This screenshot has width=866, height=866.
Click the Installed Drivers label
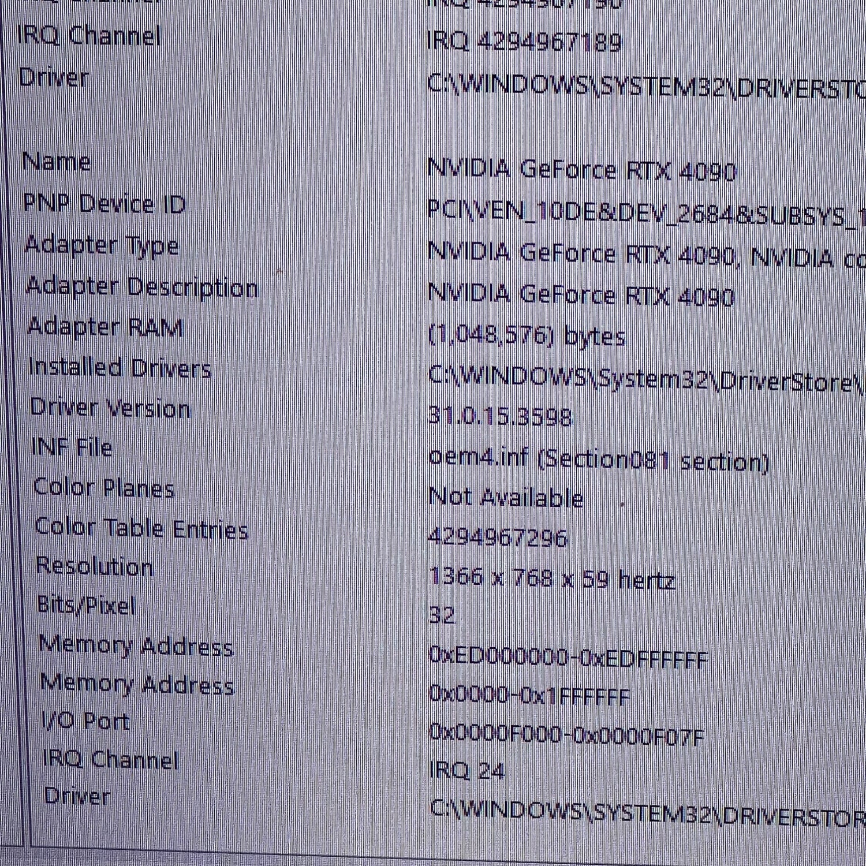click(x=120, y=368)
